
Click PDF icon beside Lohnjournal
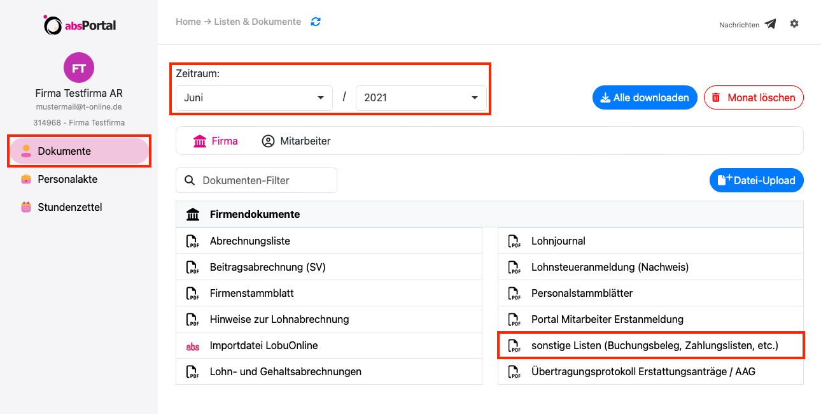(514, 241)
